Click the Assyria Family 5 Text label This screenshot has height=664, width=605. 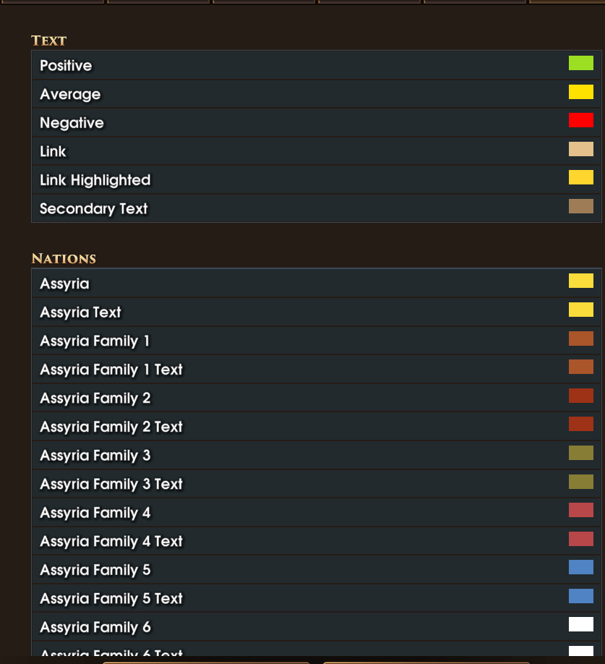click(111, 599)
